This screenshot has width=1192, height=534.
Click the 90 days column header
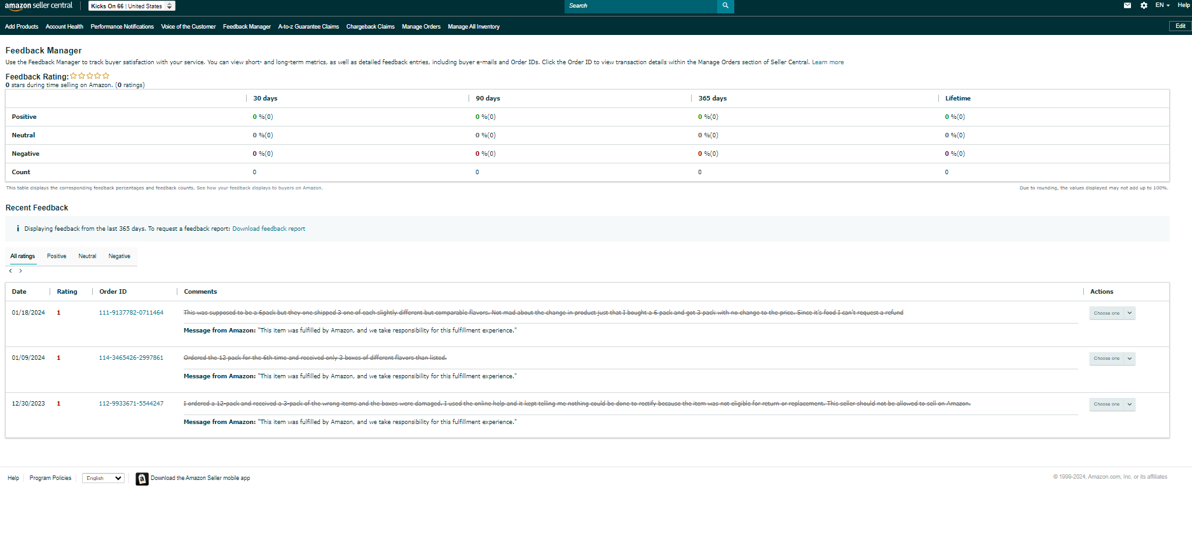tap(488, 99)
